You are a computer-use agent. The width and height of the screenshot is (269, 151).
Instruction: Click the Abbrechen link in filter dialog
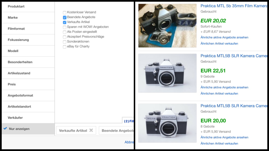click(x=129, y=142)
